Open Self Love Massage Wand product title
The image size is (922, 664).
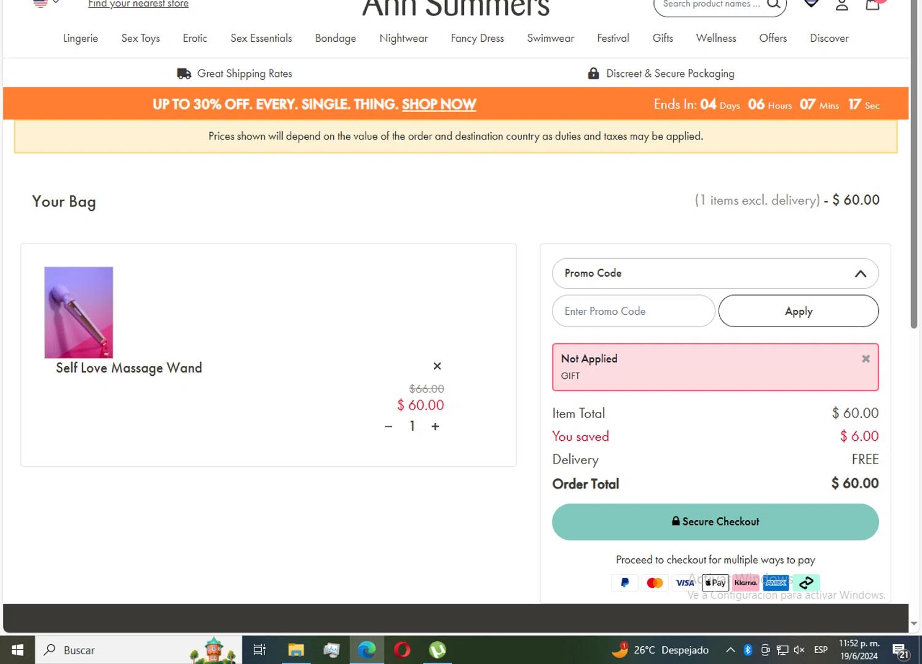tap(129, 368)
